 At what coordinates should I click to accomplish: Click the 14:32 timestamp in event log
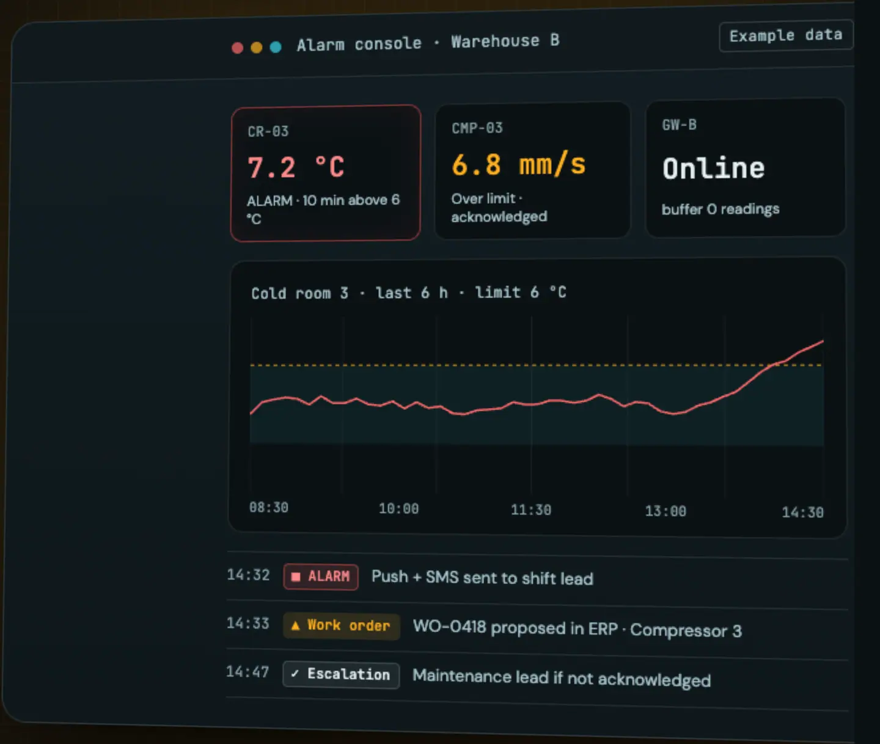(248, 575)
